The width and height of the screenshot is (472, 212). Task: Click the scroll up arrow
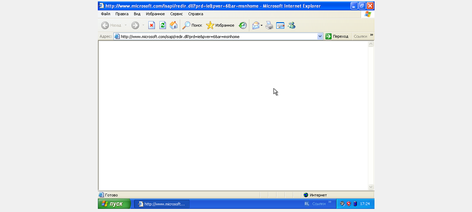(x=371, y=44)
